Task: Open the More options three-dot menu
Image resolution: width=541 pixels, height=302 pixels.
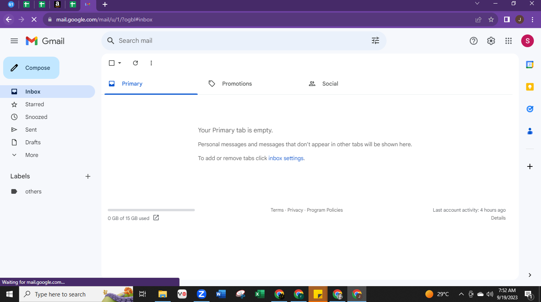Action: point(151,63)
